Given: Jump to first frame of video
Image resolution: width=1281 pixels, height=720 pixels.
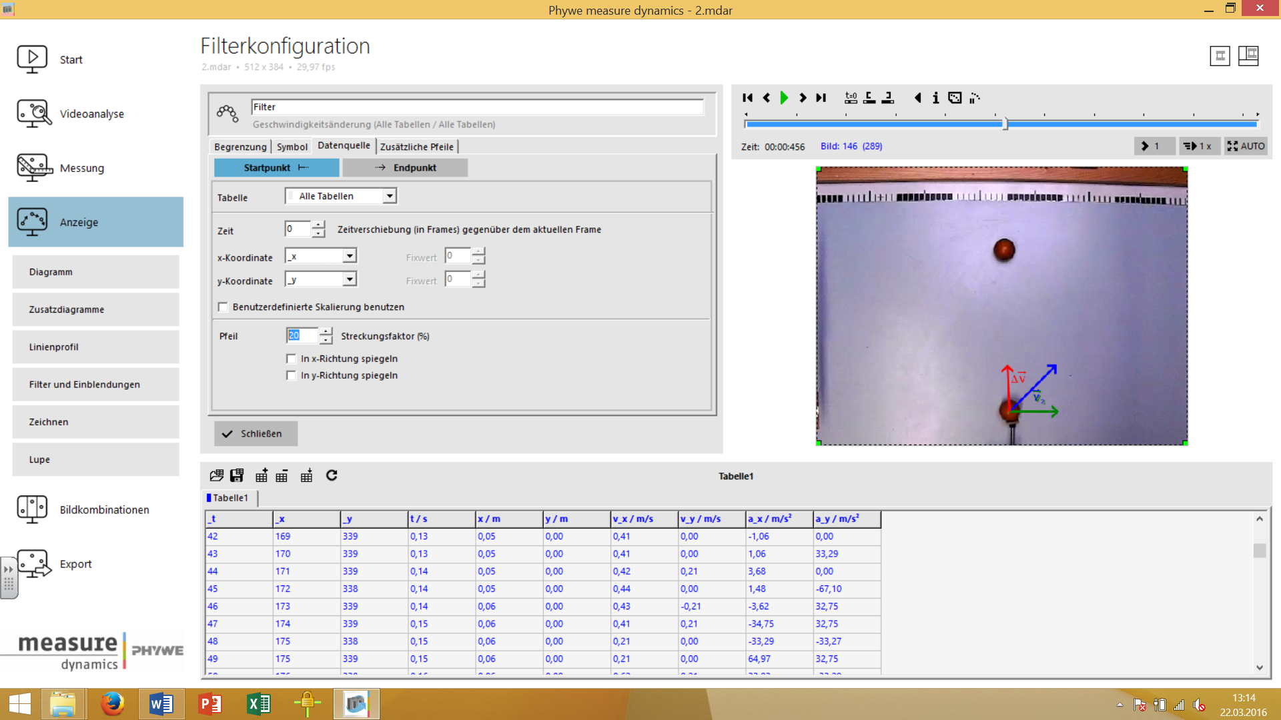Looking at the screenshot, I should click(747, 98).
